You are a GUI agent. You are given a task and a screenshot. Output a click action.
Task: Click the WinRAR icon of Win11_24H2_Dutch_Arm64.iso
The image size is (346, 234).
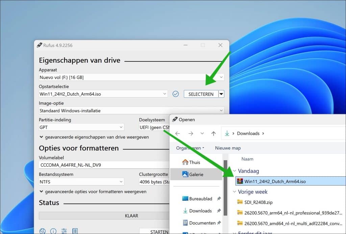tap(240, 181)
